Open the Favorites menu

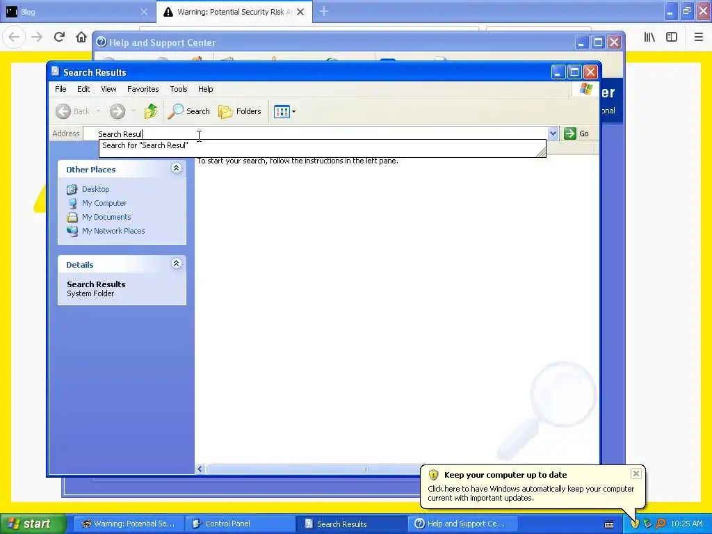coord(143,89)
